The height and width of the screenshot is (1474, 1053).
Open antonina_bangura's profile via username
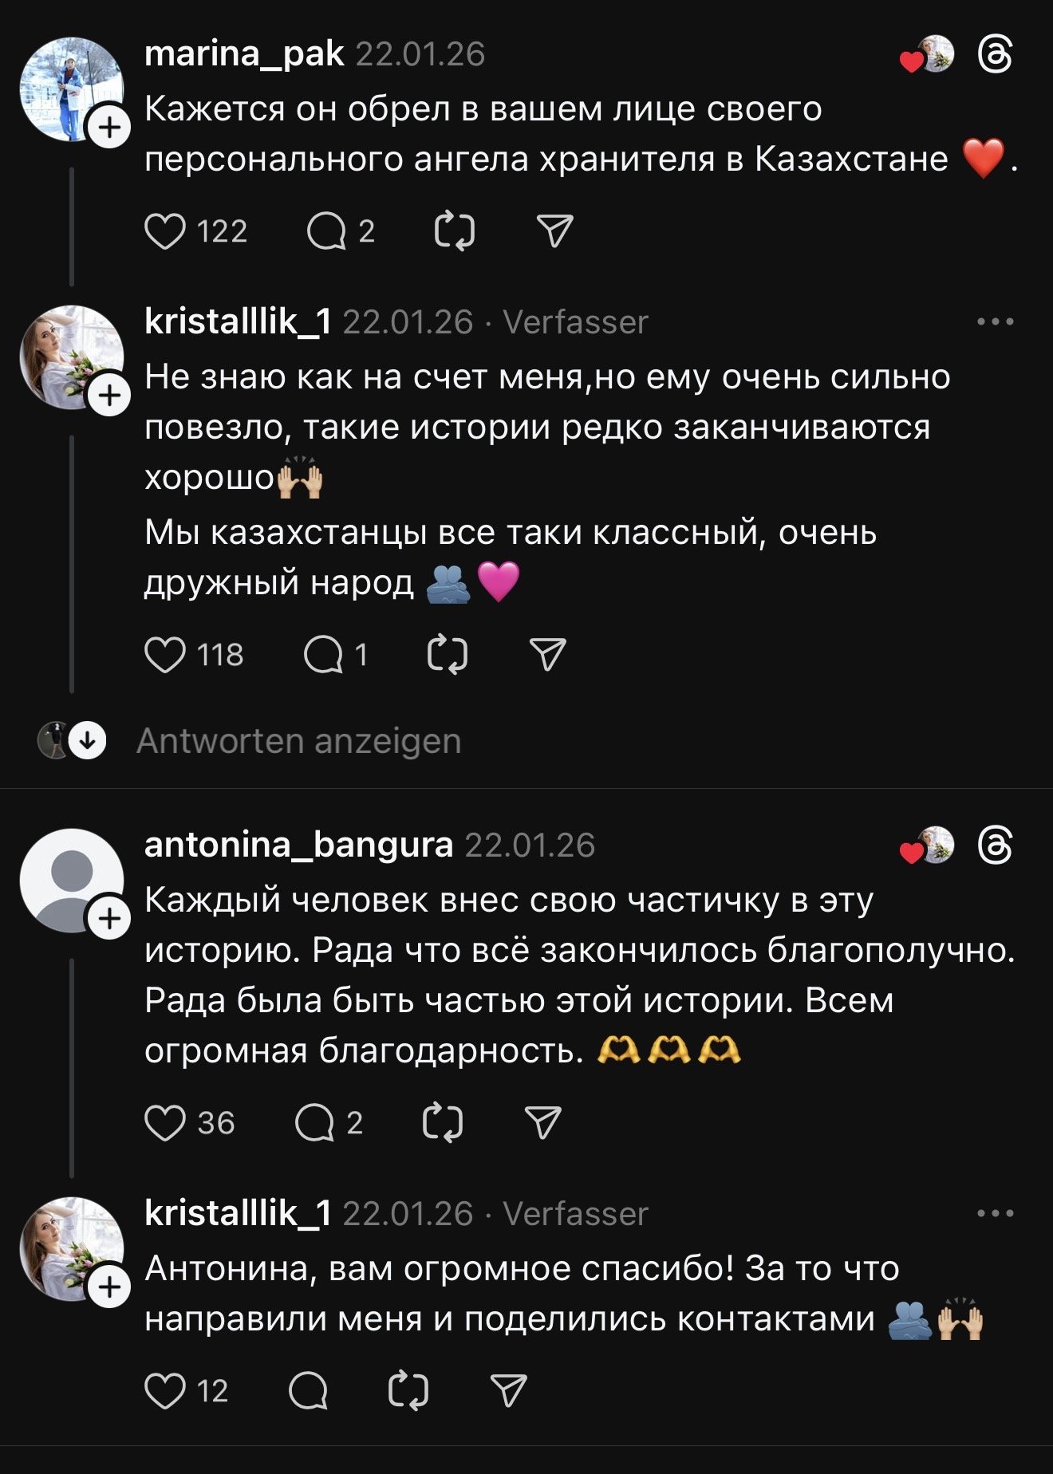point(298,845)
